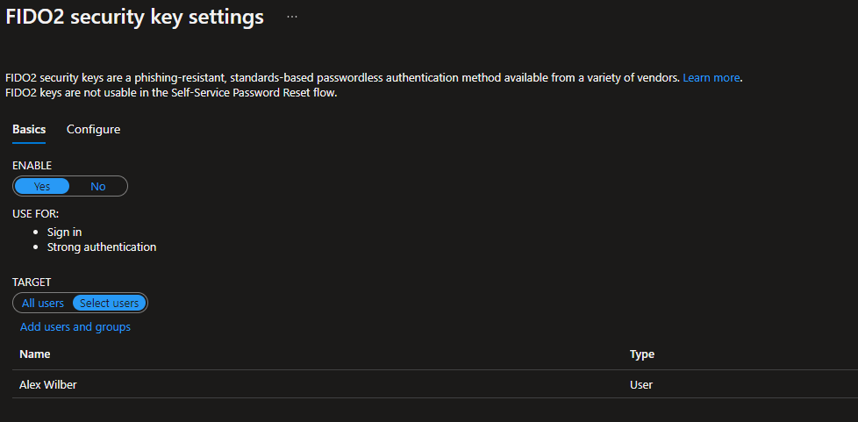The width and height of the screenshot is (858, 422).
Task: Target All users for FIDO2 keys
Action: 43,303
